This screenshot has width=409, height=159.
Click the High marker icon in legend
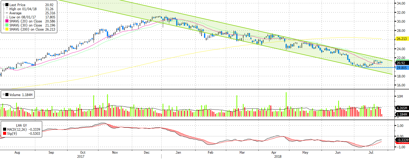[x=7, y=9]
